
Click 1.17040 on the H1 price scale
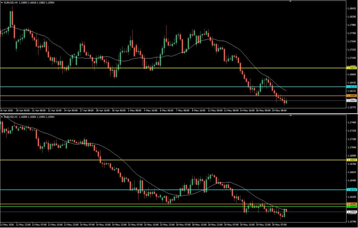[x=352, y=147]
